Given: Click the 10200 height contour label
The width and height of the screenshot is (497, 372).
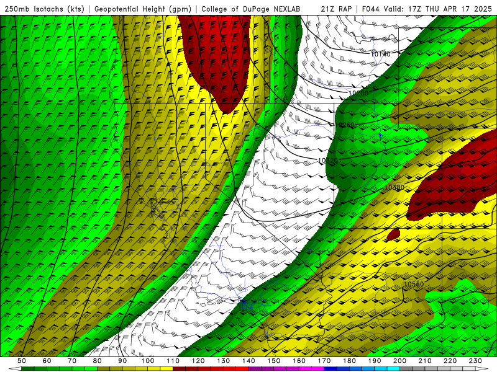Looking at the screenshot, I should pyautogui.click(x=358, y=94).
